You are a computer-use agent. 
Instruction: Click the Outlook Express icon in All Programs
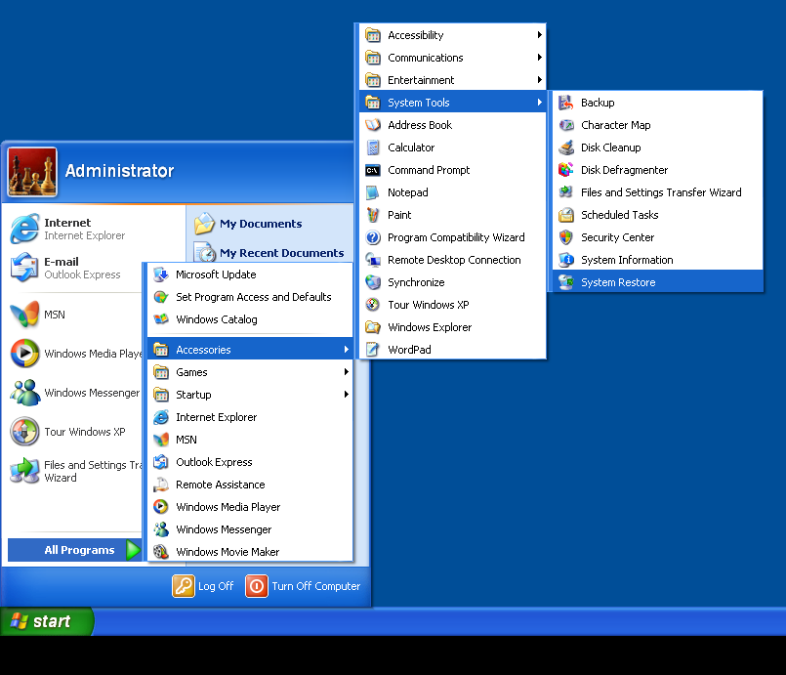click(161, 462)
